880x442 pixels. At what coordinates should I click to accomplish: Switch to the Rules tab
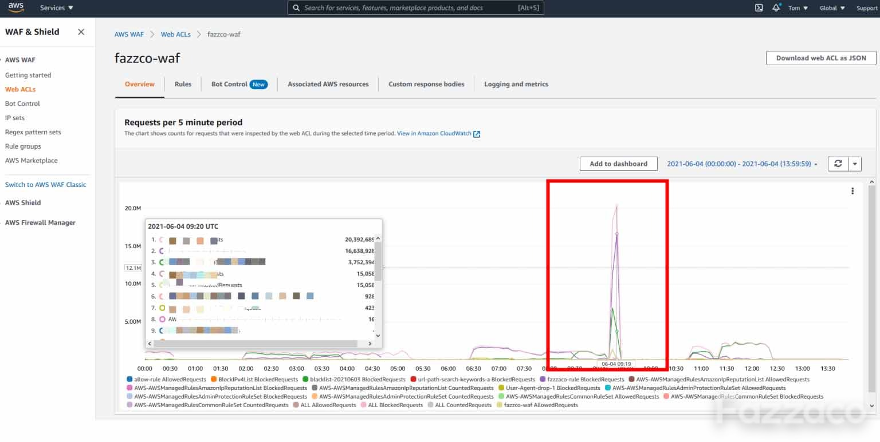point(183,84)
